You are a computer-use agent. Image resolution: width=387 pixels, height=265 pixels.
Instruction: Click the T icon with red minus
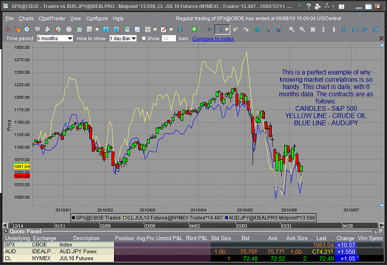click(116, 29)
